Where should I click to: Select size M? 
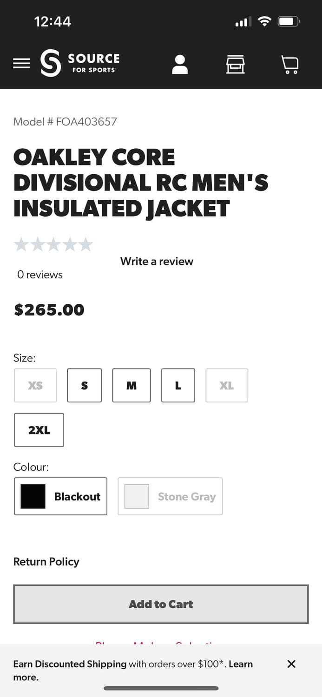[131, 385]
